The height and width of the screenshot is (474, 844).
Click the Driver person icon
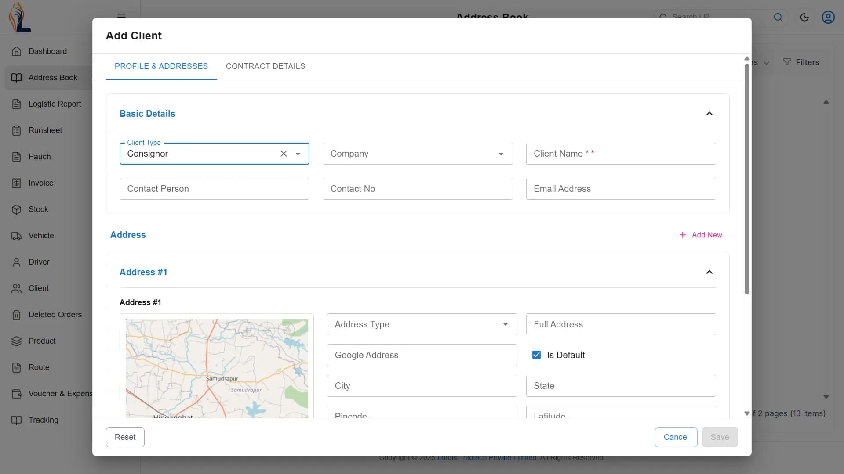tap(16, 262)
